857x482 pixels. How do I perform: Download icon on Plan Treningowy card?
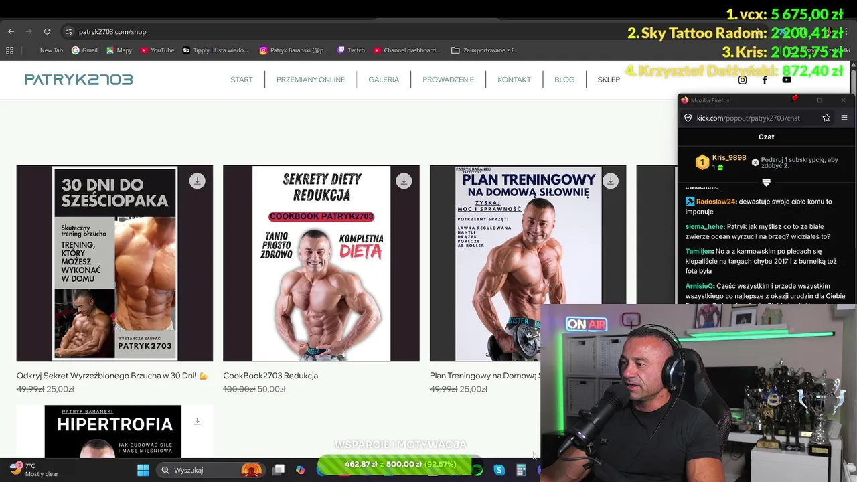611,181
